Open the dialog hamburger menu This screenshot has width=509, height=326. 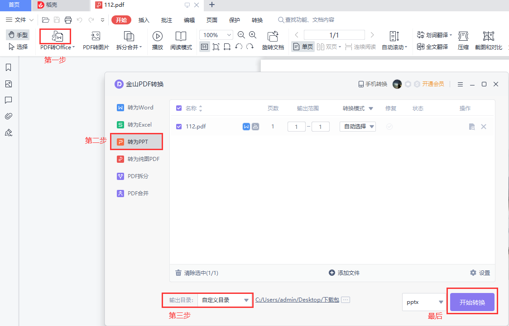point(460,84)
